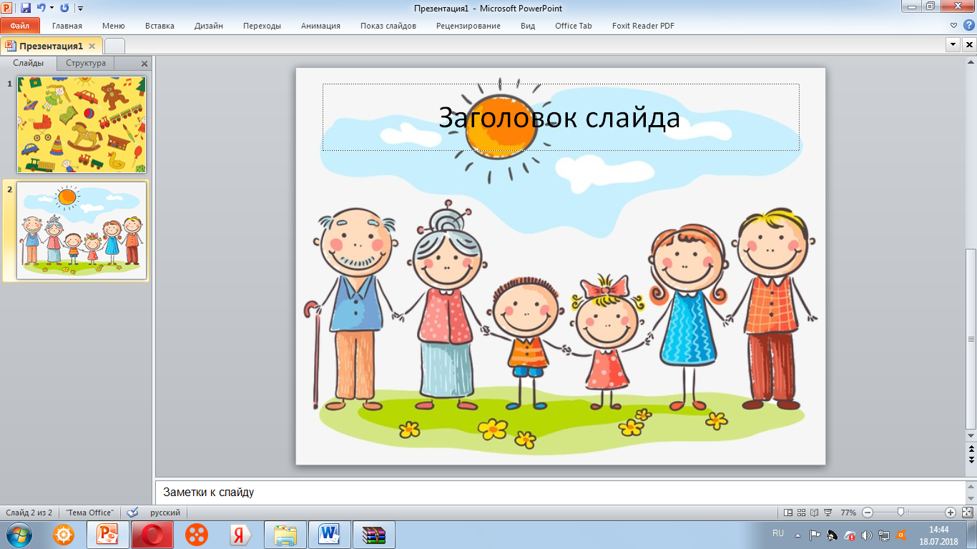977x549 pixels.
Task: Click the Redo icon in quick access toolbar
Action: coord(64,8)
